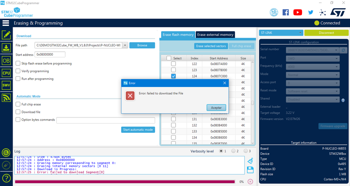The image size is (350, 186).
Task: Open the external loaders chip icon
Action: pos(6,152)
